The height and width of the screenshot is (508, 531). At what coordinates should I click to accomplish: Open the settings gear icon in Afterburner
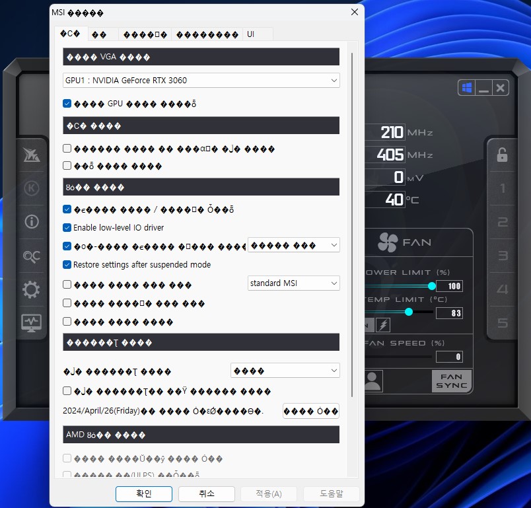pyautogui.click(x=32, y=289)
